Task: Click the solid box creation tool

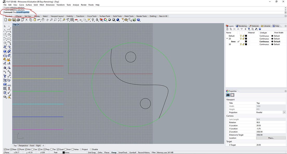Action: 5,51
